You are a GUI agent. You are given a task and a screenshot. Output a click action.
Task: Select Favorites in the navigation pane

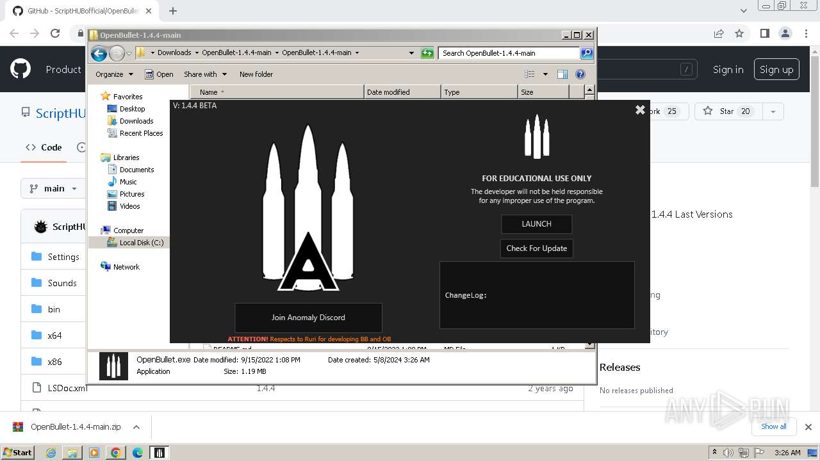127,97
